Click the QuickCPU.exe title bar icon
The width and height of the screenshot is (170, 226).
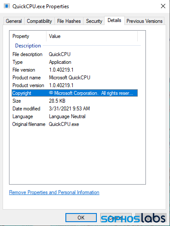[7, 6]
